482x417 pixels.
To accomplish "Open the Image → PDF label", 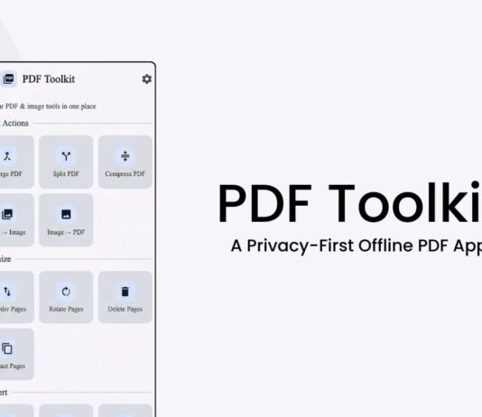I will pos(66,232).
